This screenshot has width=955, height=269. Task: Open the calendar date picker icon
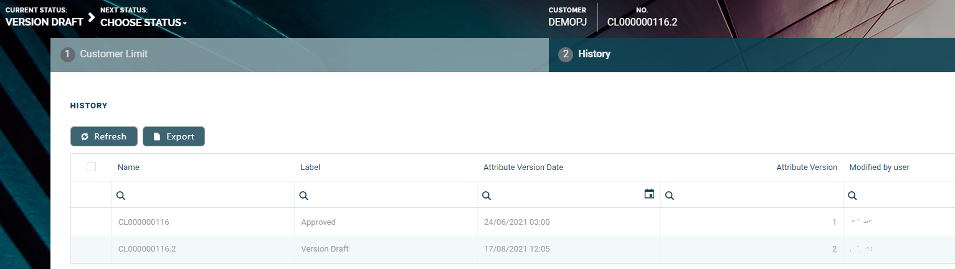tap(649, 194)
